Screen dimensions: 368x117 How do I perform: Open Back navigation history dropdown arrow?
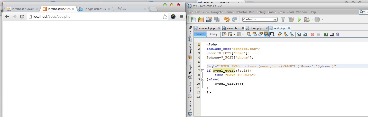pyautogui.click(x=234, y=34)
